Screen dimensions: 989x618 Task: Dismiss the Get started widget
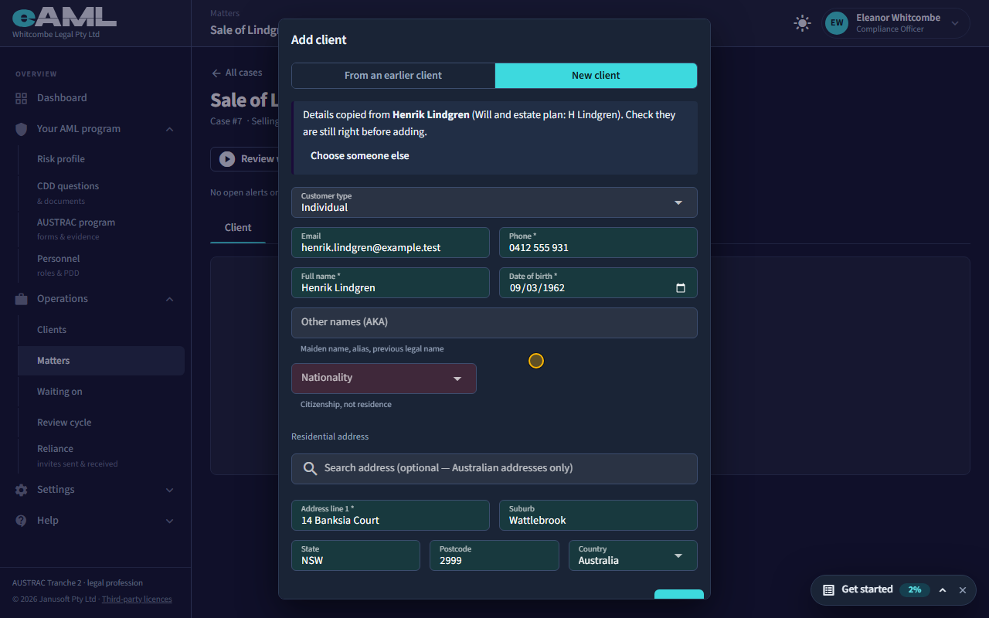[963, 590]
